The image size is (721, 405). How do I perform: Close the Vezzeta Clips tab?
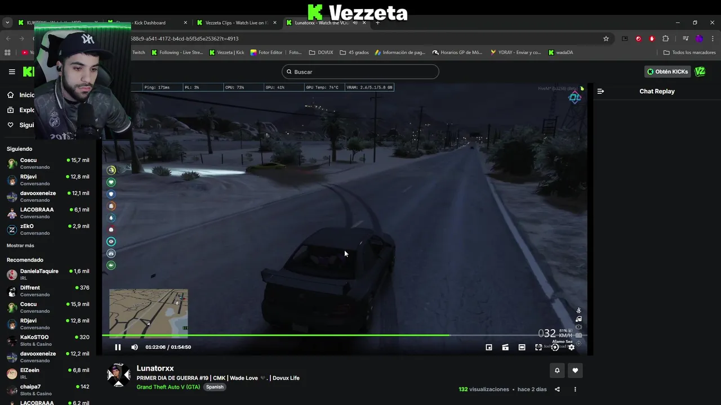pos(275,22)
